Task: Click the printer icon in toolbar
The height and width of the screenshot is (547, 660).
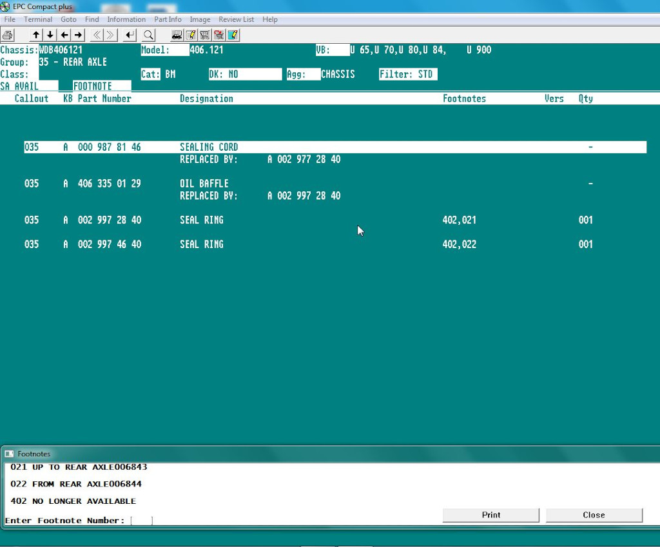Action: click(8, 35)
